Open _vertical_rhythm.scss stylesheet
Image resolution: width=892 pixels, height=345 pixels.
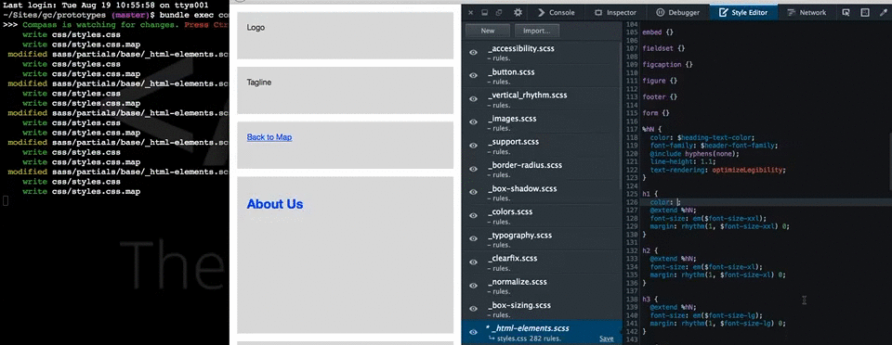(x=528, y=96)
